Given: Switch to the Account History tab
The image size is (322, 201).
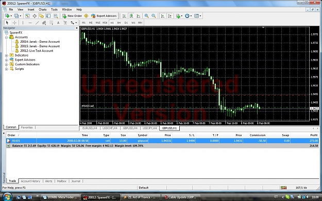Looking at the screenshot, I should pyautogui.click(x=30, y=181).
